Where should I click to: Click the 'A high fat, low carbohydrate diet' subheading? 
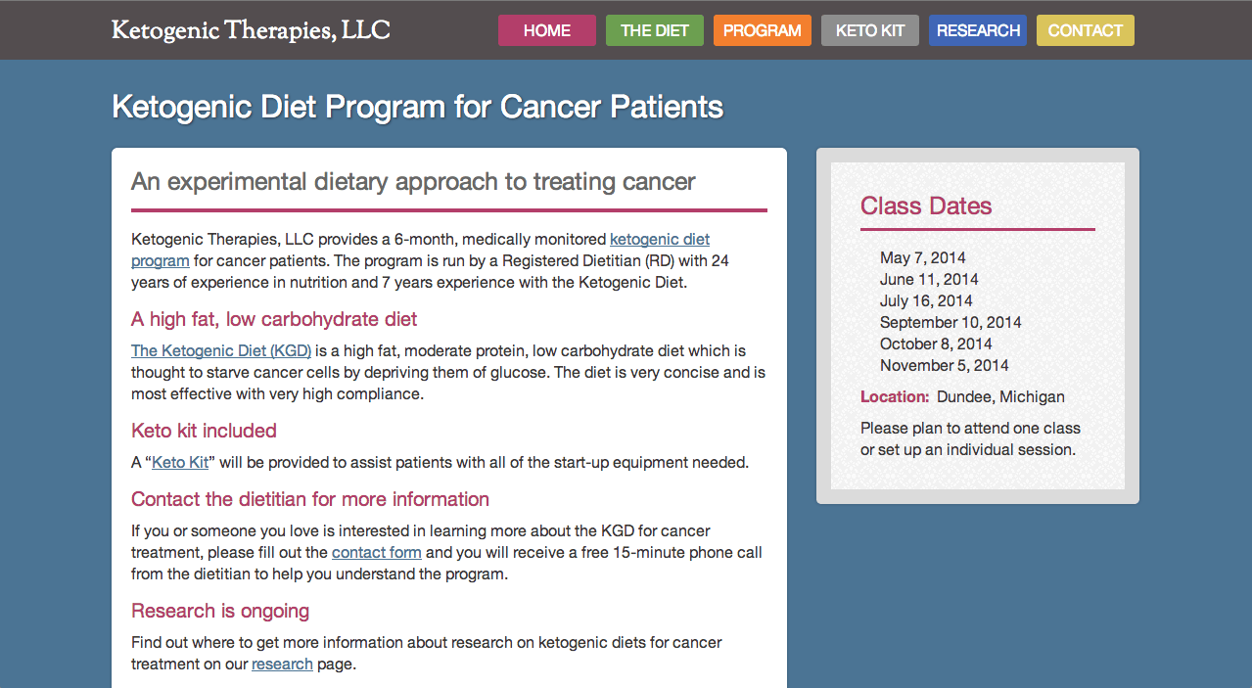click(x=274, y=319)
